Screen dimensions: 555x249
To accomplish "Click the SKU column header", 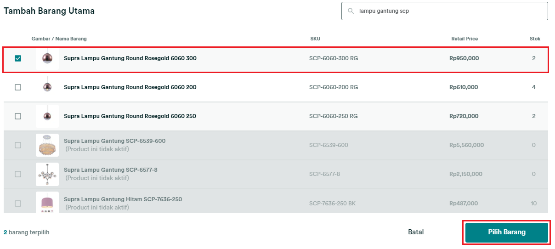I will 315,39.
